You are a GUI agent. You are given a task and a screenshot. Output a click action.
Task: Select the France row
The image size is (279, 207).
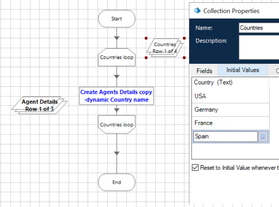pos(230,123)
